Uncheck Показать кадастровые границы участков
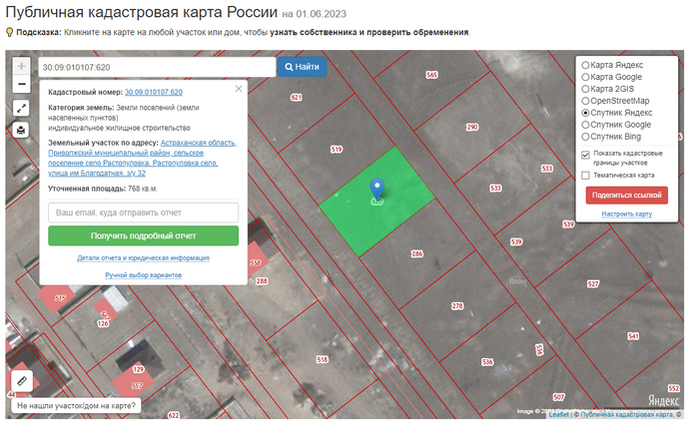699x431 pixels. tap(585, 155)
